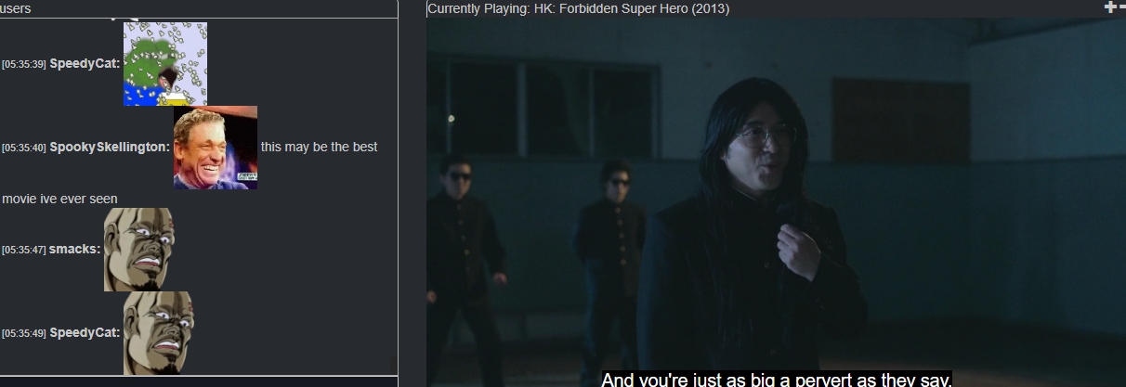Enlarge the video with the plus icon

[x=1109, y=7]
